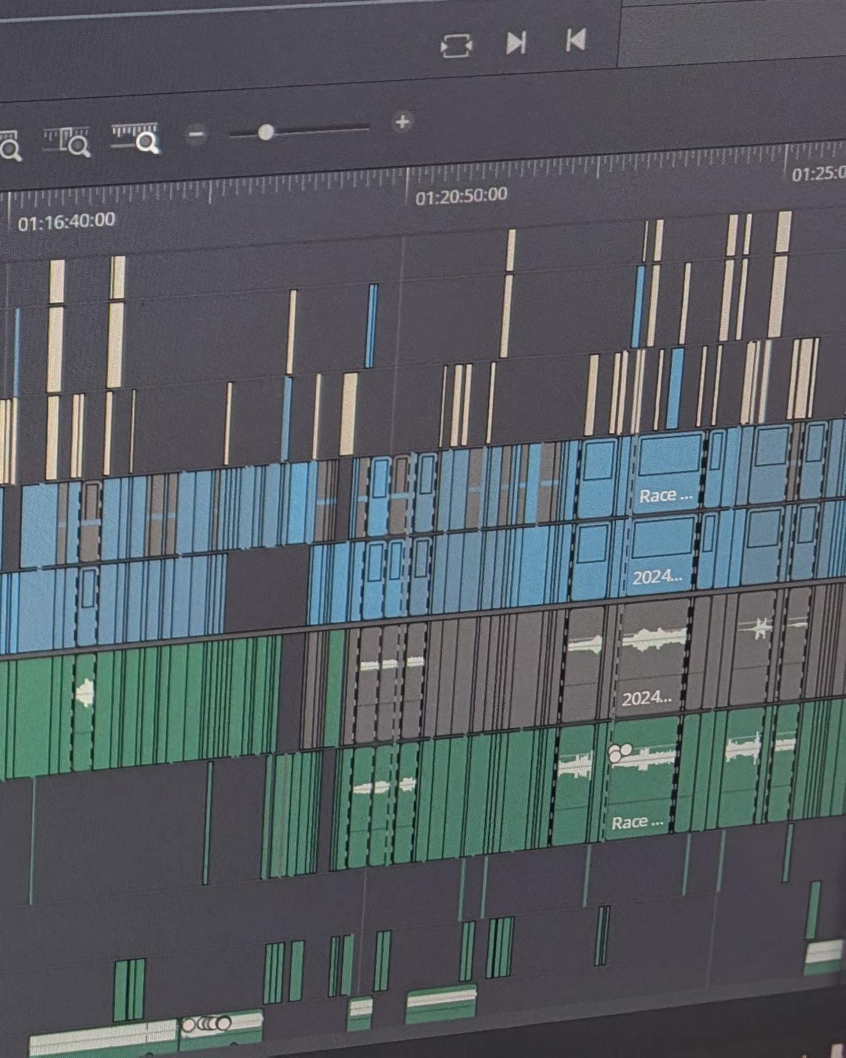This screenshot has width=846, height=1058.
Task: Toggle the loop playback icon
Action: (x=456, y=46)
